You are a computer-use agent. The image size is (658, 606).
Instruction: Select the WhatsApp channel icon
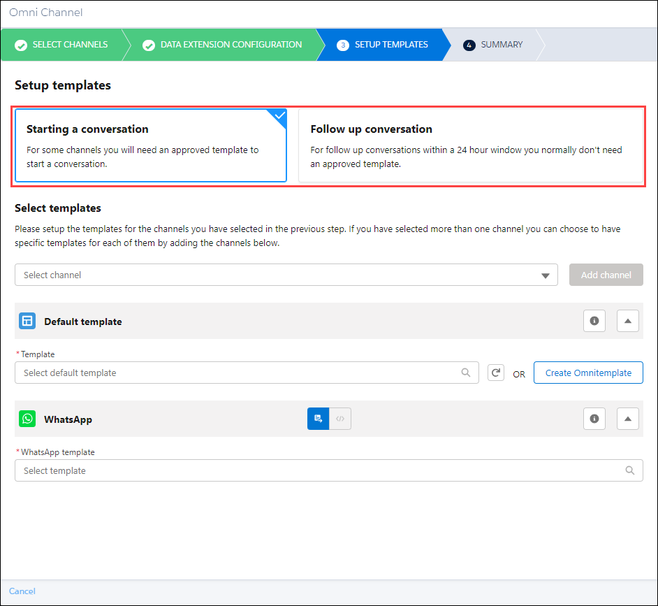point(27,418)
